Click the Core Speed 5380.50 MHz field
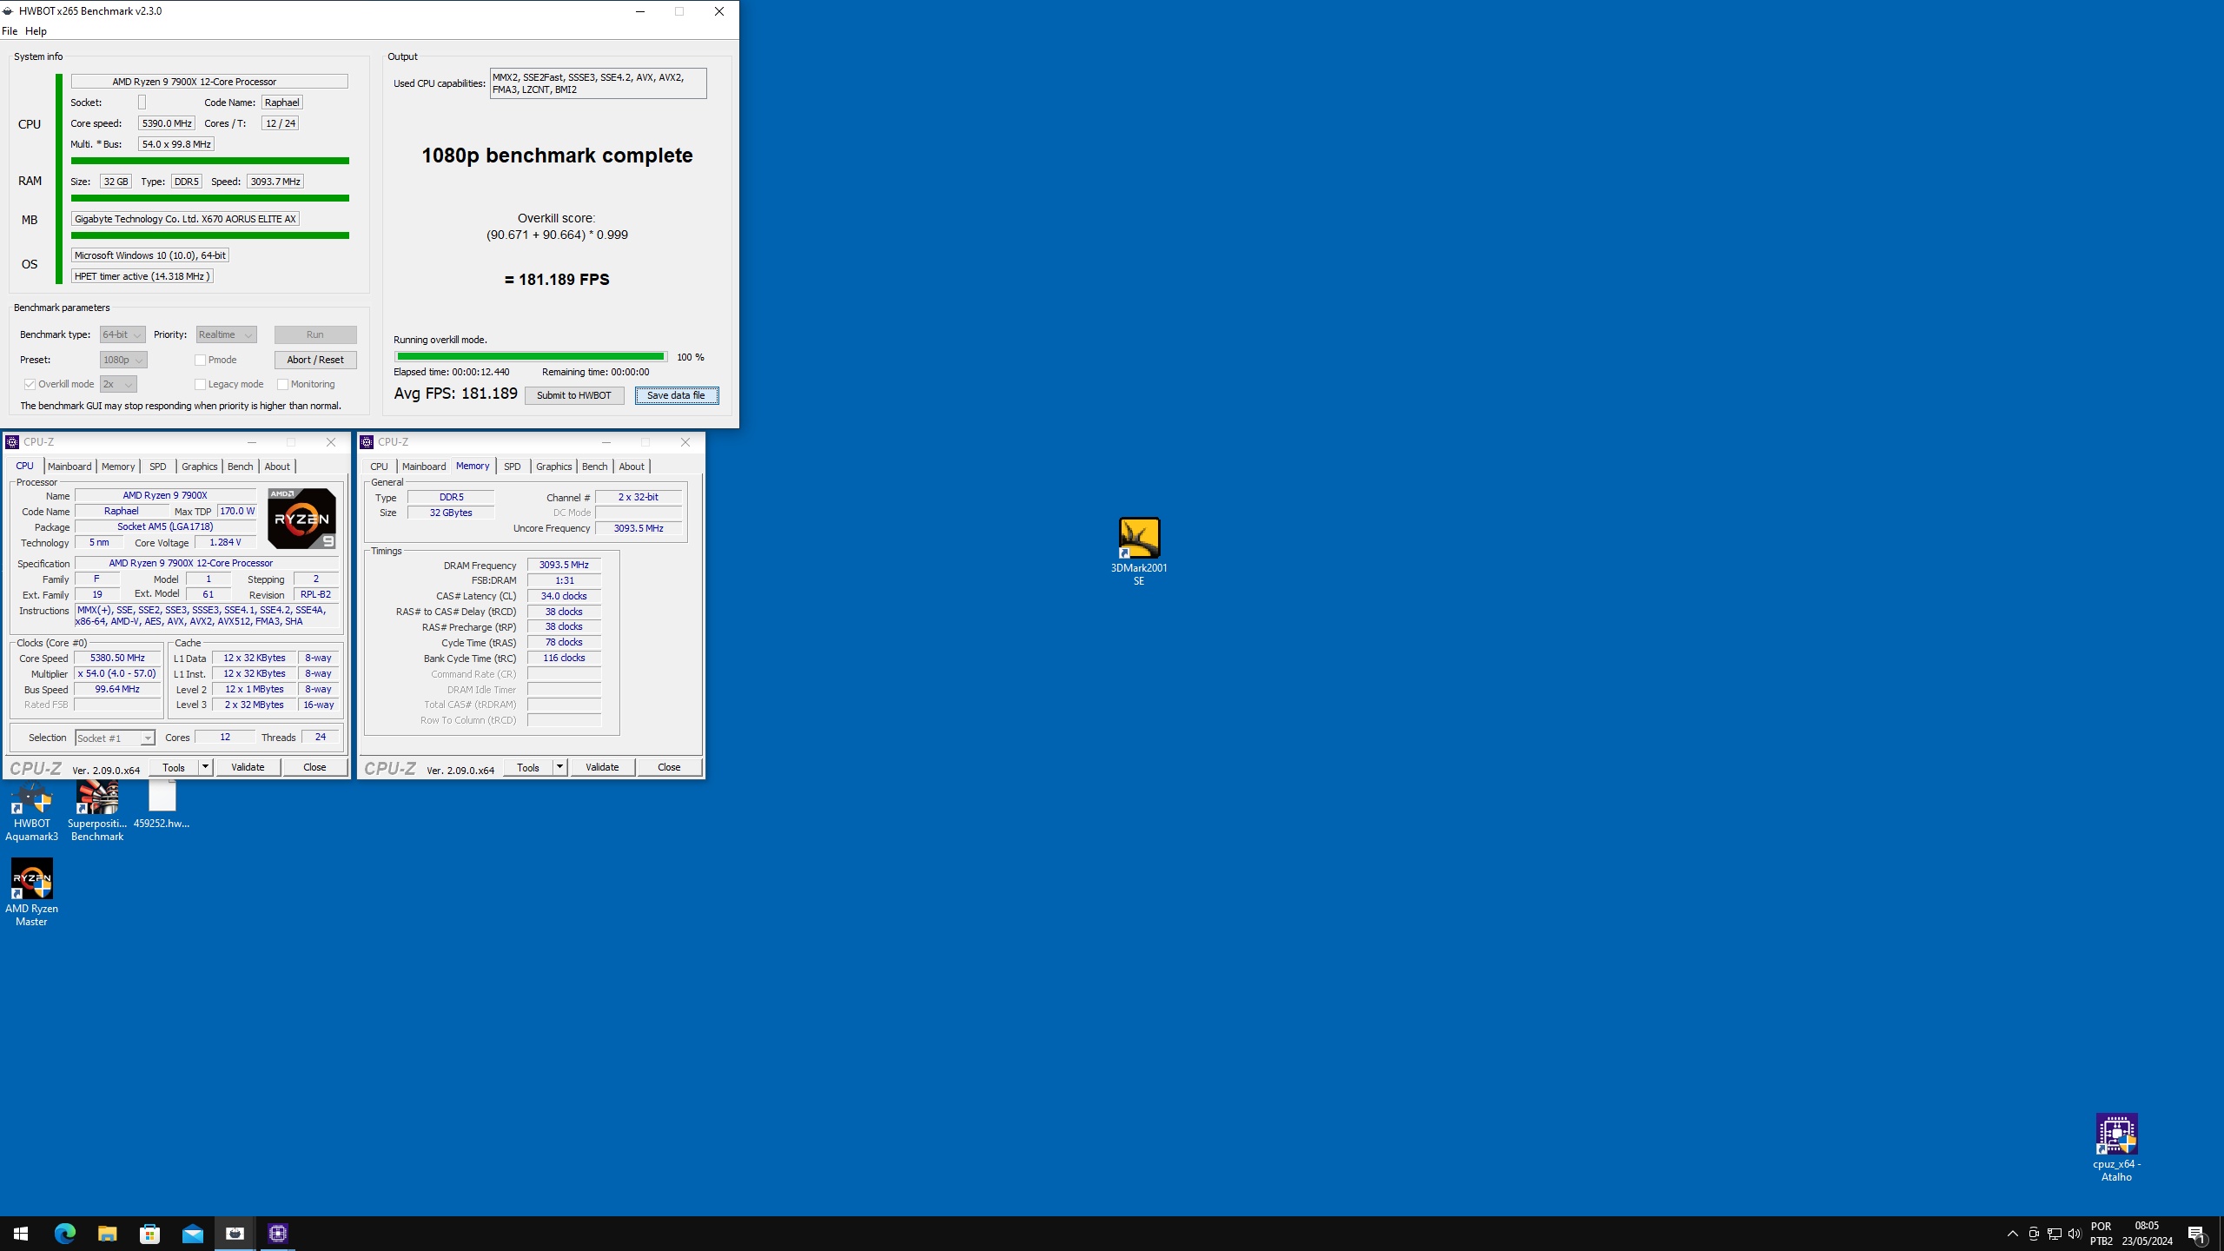The height and width of the screenshot is (1251, 2224). (x=117, y=659)
